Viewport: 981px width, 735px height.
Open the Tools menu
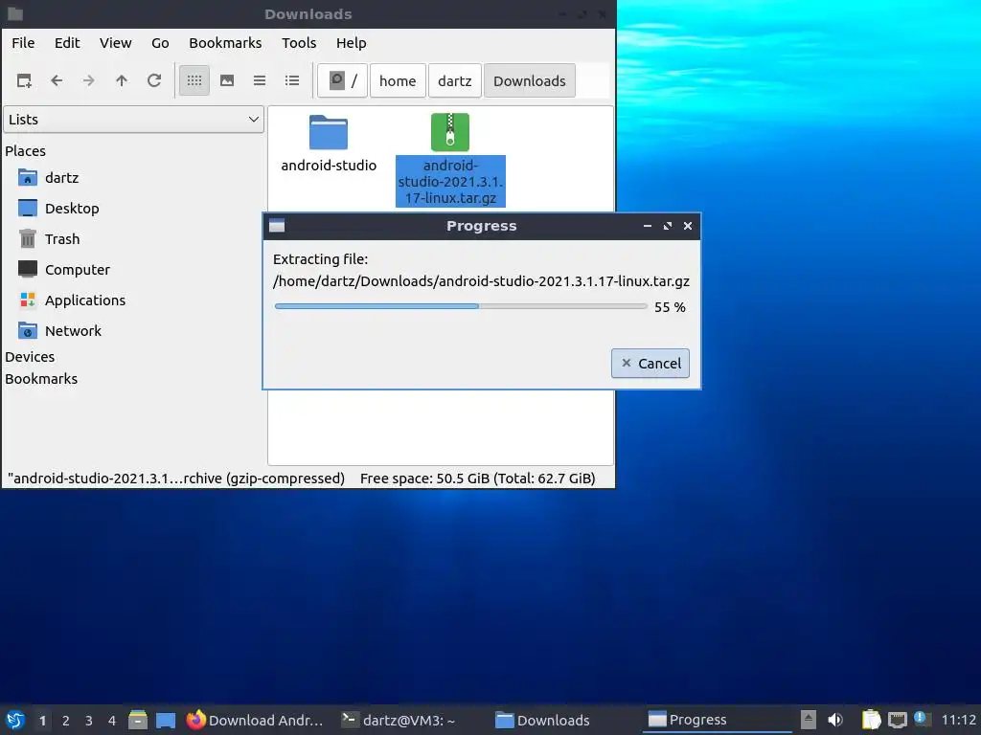299,43
